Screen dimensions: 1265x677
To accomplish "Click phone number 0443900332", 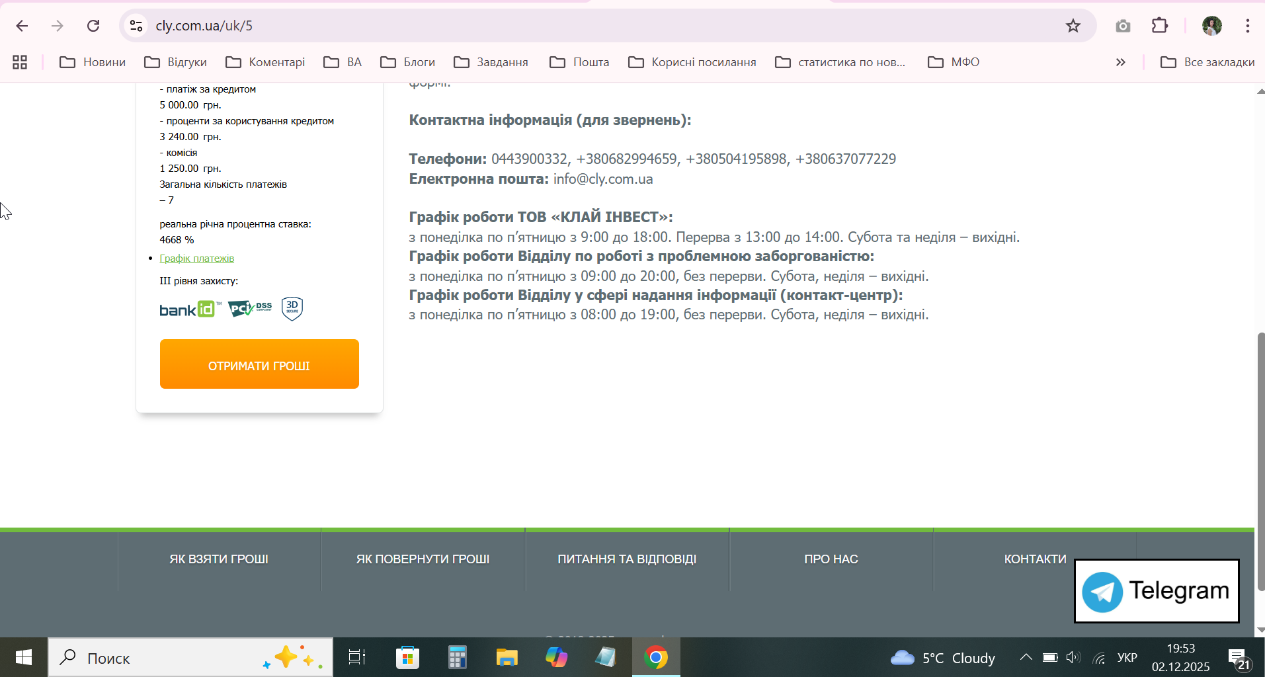I will (530, 159).
